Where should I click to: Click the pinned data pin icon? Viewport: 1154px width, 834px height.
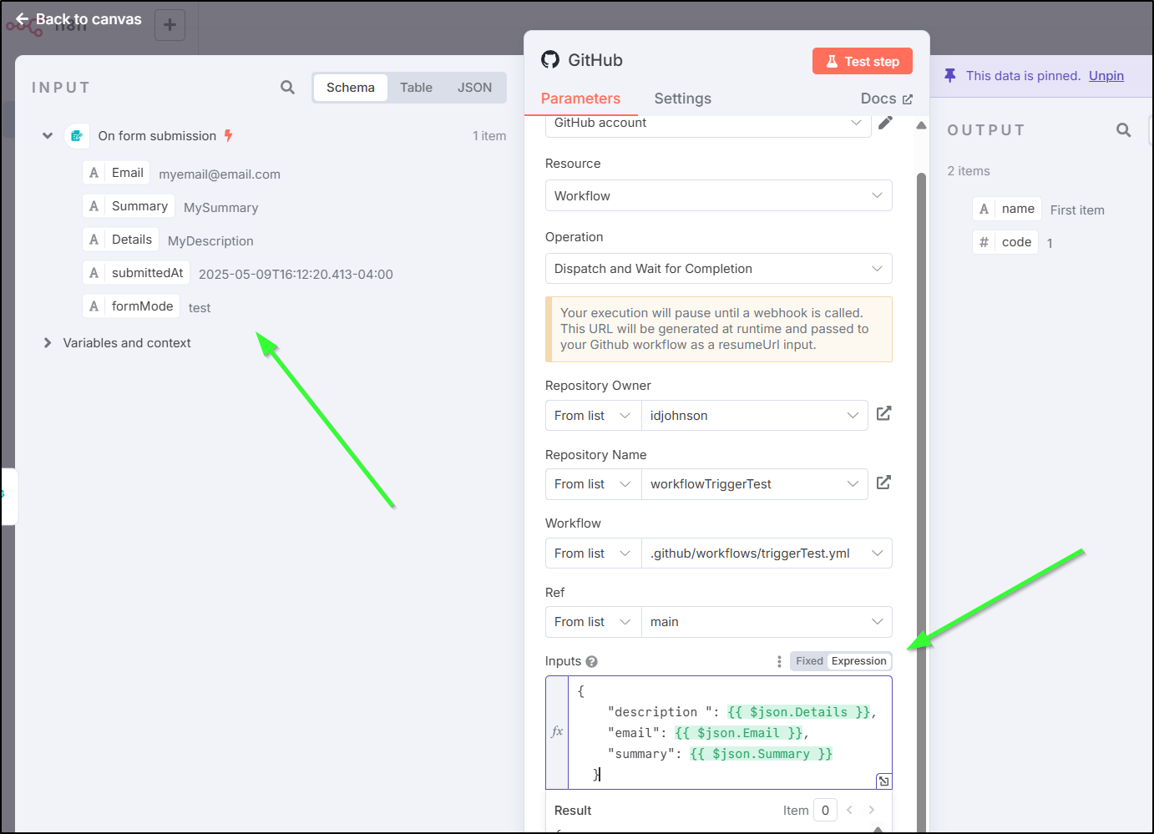tap(950, 76)
